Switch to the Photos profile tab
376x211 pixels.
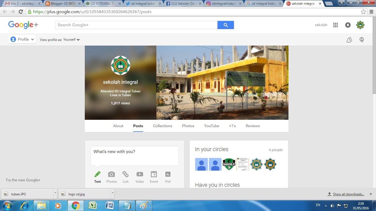tap(188, 126)
